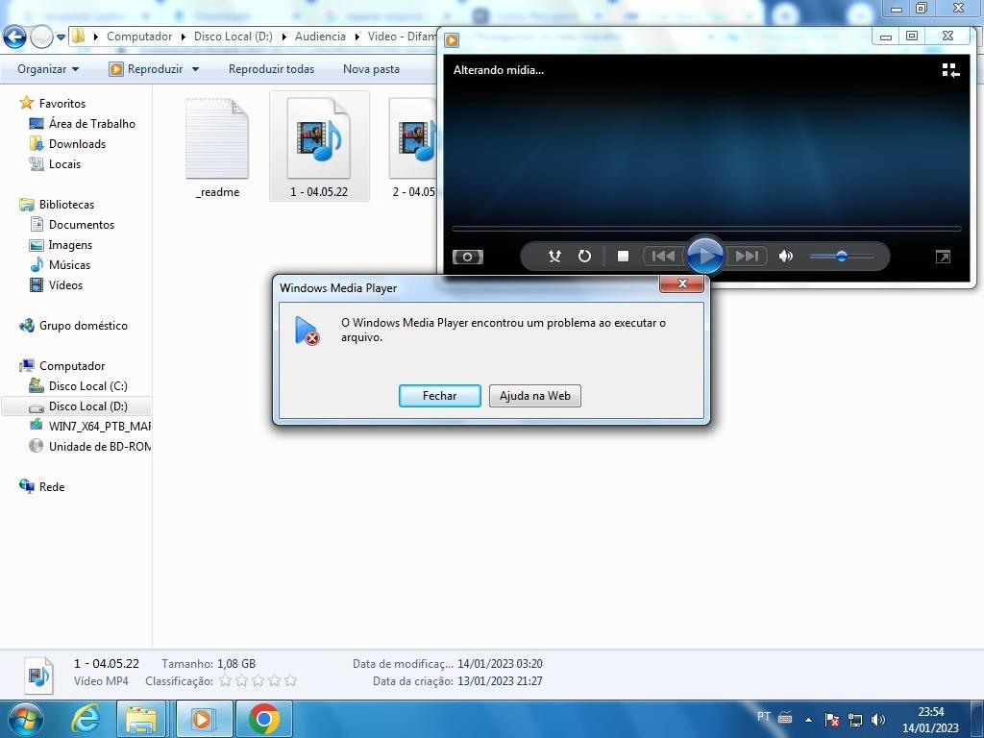Close the Windows Media Player error dialog
This screenshot has height=738, width=984.
(682, 283)
